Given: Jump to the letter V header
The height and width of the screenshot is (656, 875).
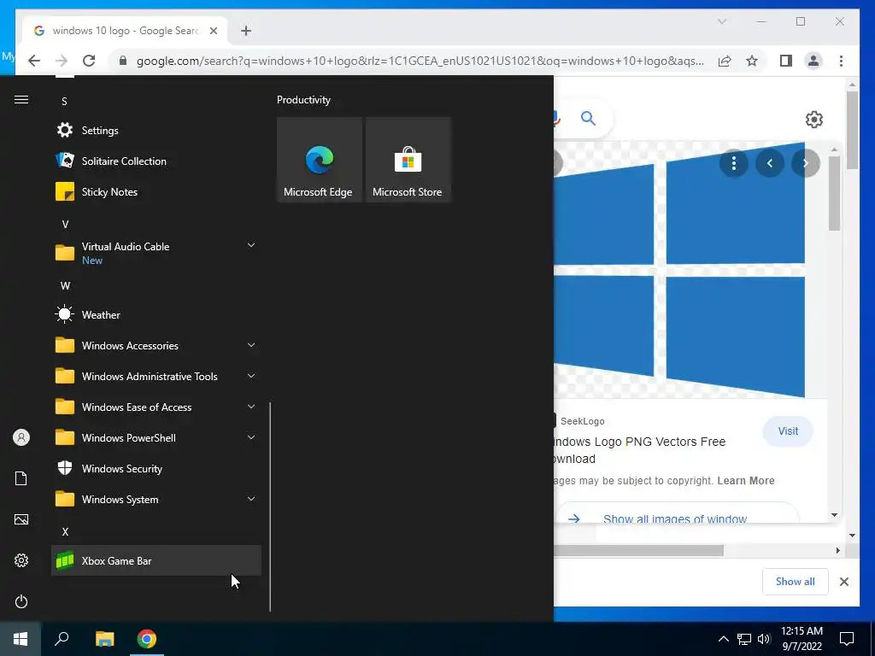Looking at the screenshot, I should pyautogui.click(x=65, y=225).
